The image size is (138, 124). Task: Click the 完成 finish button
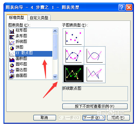tap(118, 118)
